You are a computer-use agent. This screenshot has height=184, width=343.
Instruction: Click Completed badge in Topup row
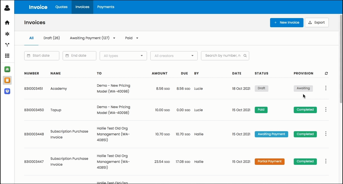pyautogui.click(x=305, y=110)
